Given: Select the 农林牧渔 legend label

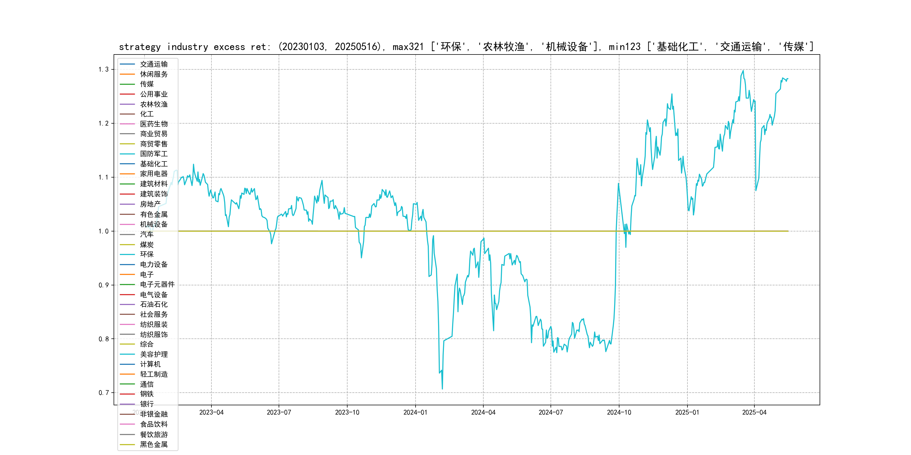Looking at the screenshot, I should (x=154, y=104).
